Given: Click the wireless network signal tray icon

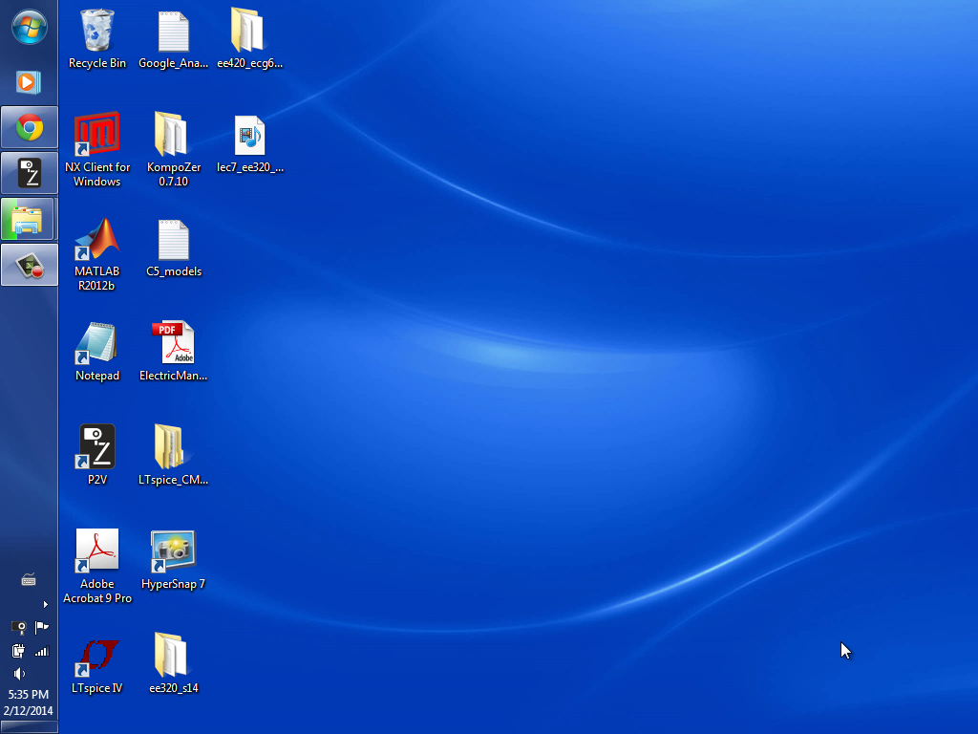Looking at the screenshot, I should [x=41, y=651].
